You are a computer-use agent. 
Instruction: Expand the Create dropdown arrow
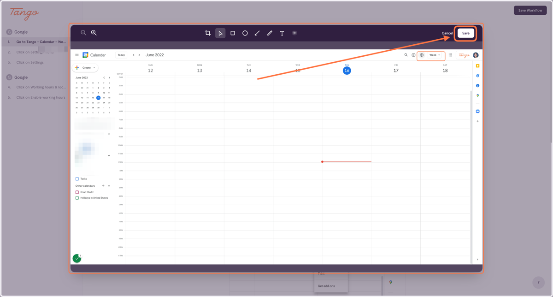pos(94,68)
